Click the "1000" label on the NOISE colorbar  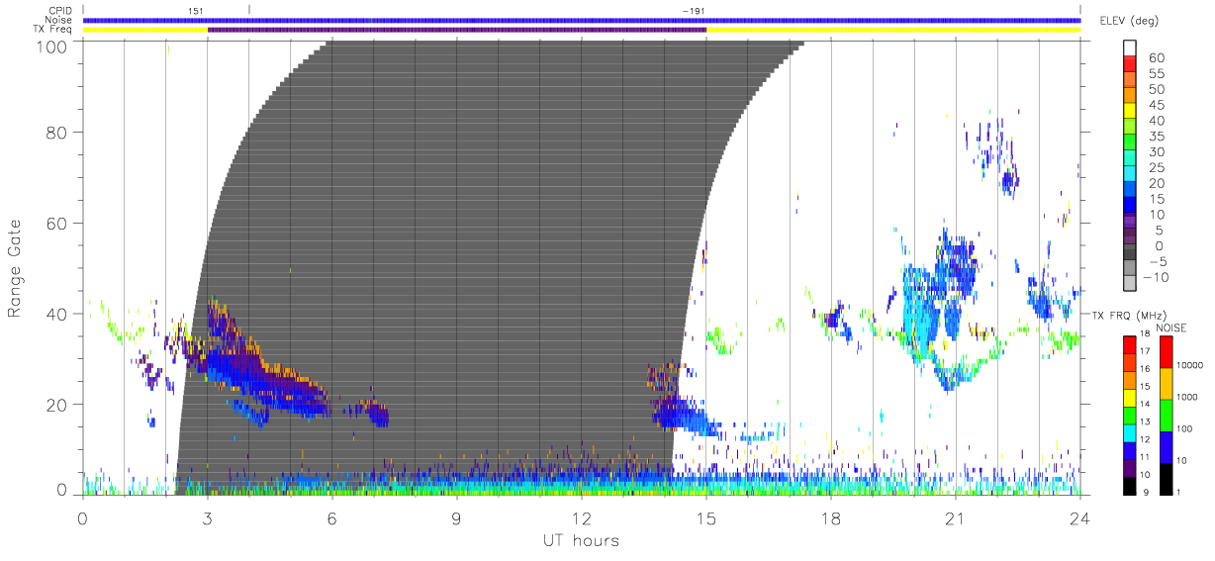coord(1185,397)
